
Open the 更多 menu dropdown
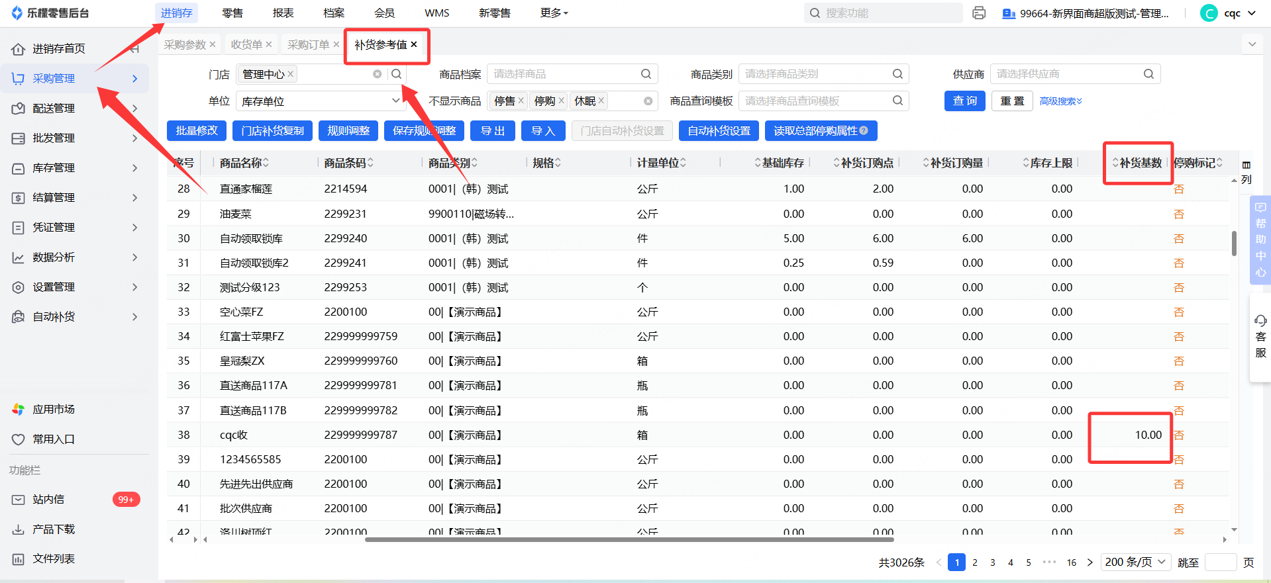tap(554, 13)
